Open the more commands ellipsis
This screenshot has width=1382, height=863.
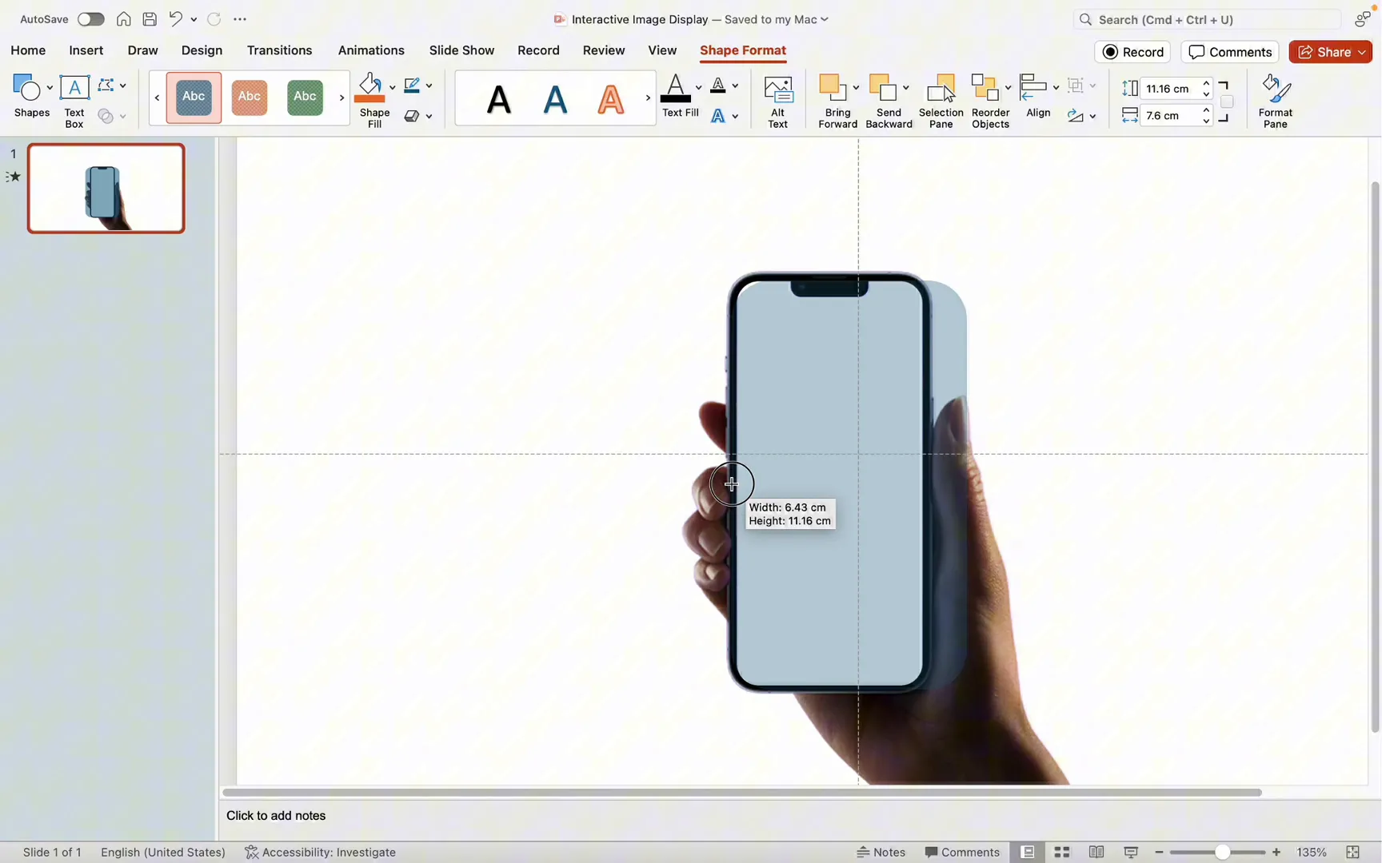coord(240,19)
